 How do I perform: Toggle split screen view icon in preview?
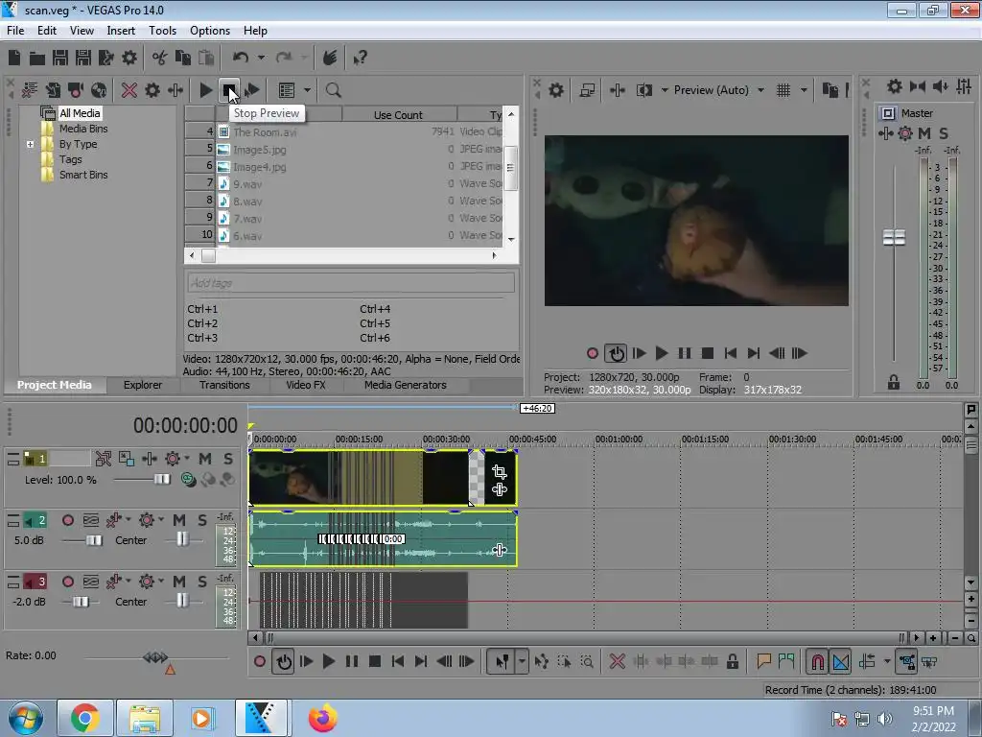[644, 90]
